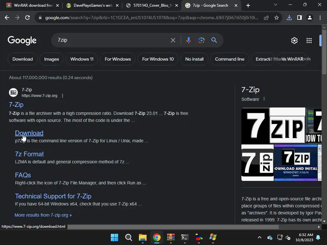Open the FAQs sitelink
Image resolution: width=327 pixels, height=245 pixels.
pyautogui.click(x=23, y=175)
